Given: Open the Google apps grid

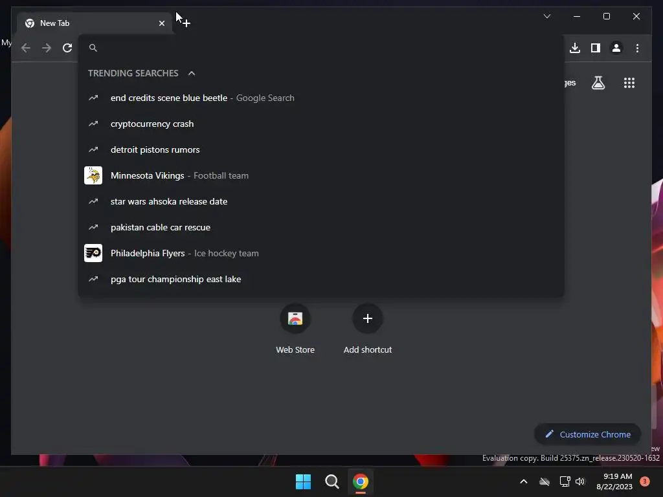Looking at the screenshot, I should (x=629, y=83).
